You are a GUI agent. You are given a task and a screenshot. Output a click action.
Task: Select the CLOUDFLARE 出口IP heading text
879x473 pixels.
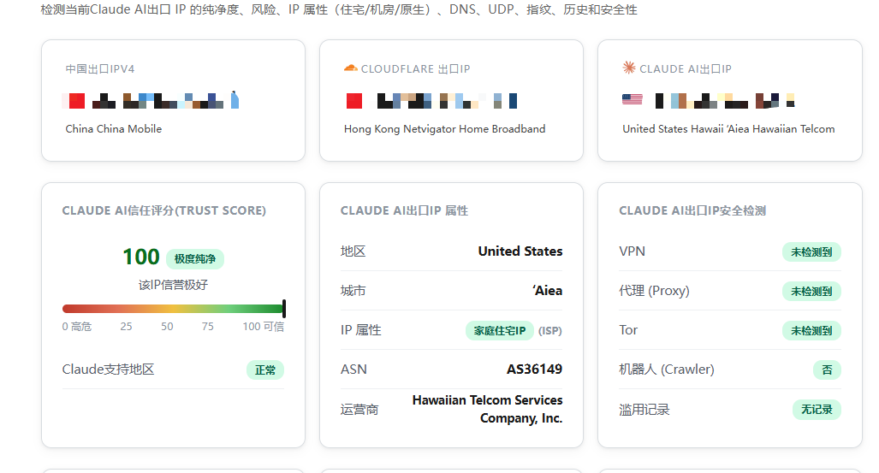tap(415, 69)
